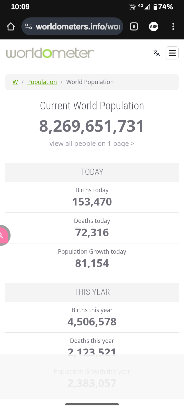184x410 pixels.
Task: Tap the address bar URL field
Action: point(78,26)
